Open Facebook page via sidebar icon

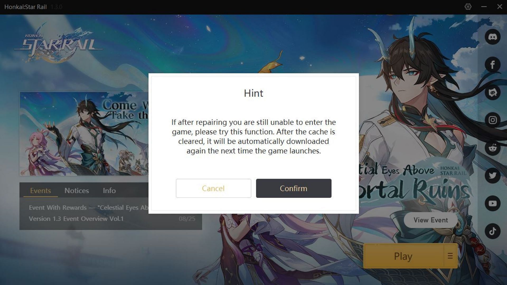pyautogui.click(x=492, y=64)
